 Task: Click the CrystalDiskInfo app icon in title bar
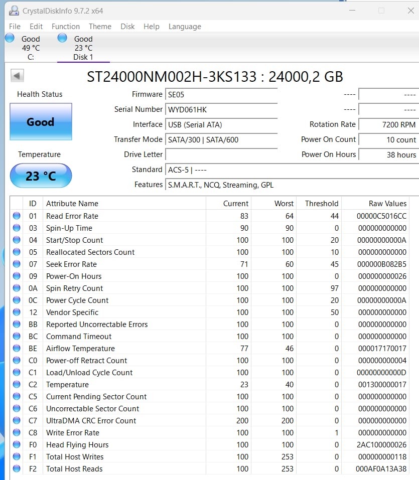point(14,11)
